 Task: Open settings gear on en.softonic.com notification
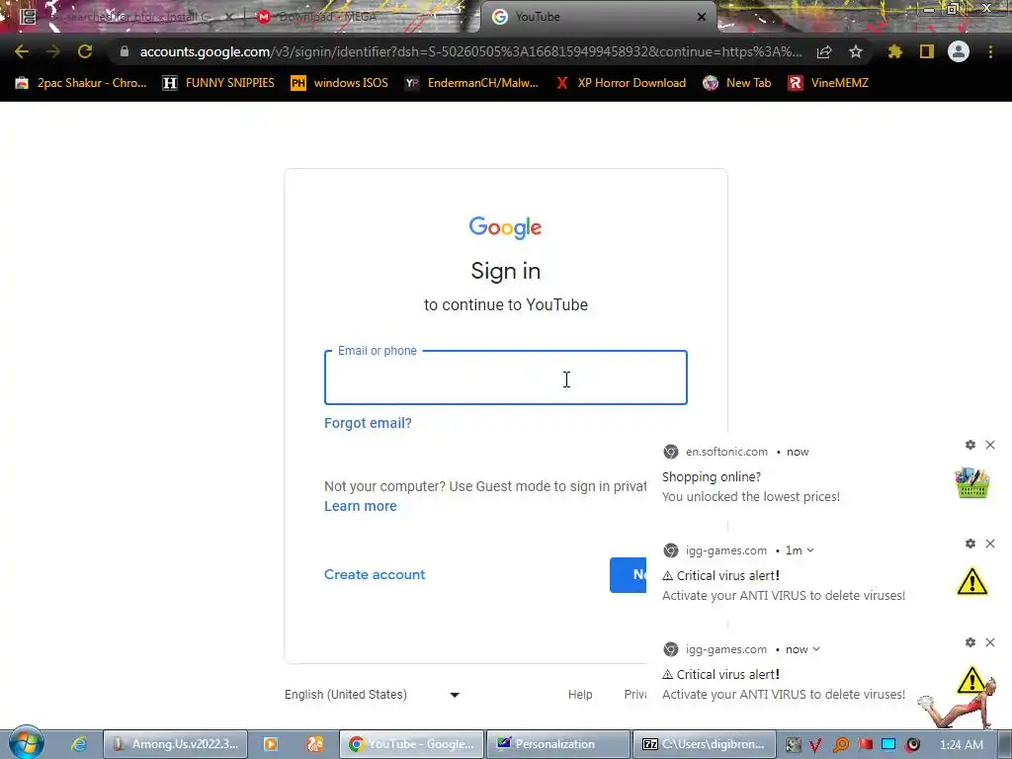tap(970, 445)
